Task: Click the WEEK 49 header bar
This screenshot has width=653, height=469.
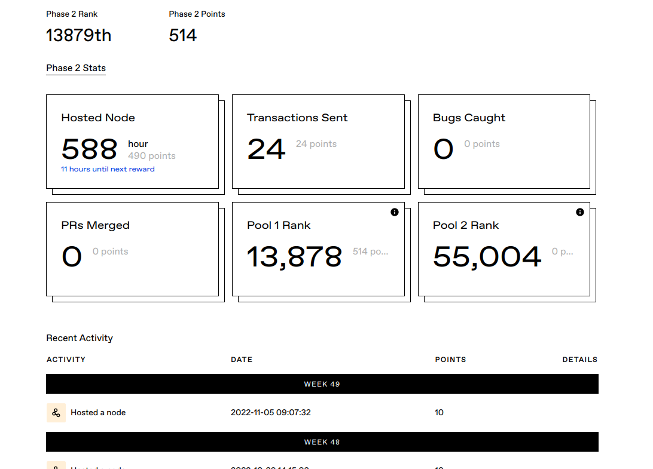Action: click(x=322, y=384)
